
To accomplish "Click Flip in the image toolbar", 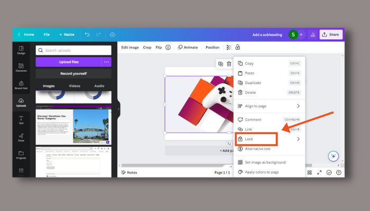I will coord(159,47).
